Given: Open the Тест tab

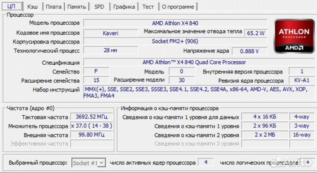Looking at the screenshot, I should tap(148, 7).
